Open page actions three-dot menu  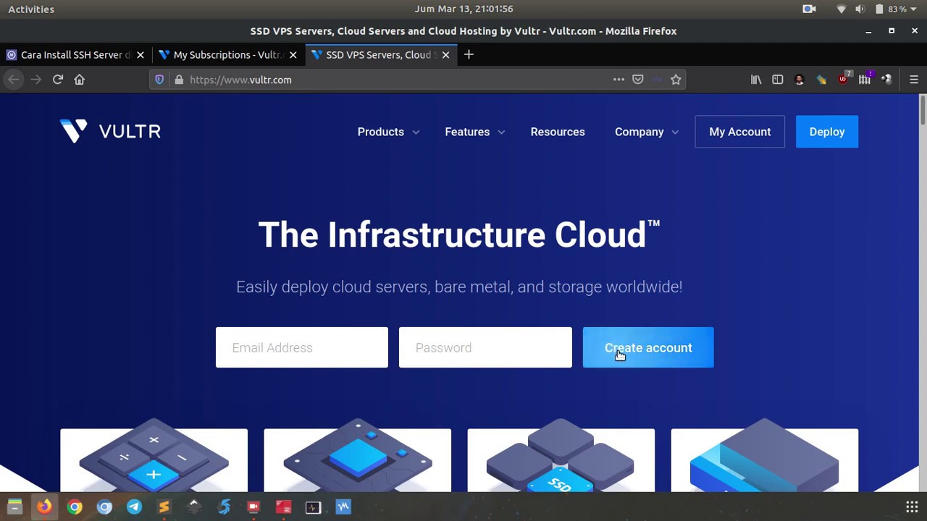pos(618,80)
